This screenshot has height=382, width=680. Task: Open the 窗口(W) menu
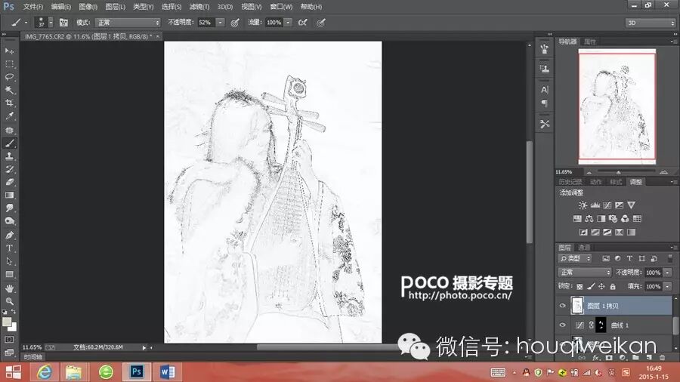pyautogui.click(x=281, y=7)
